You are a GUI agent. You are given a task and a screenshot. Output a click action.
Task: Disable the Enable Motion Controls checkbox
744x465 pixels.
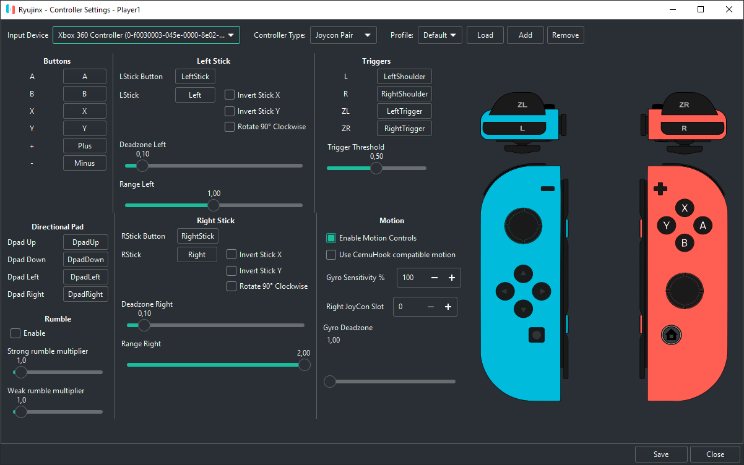[331, 238]
